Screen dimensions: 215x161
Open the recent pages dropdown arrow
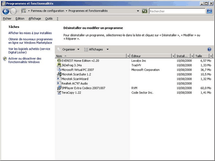[x=18, y=11]
